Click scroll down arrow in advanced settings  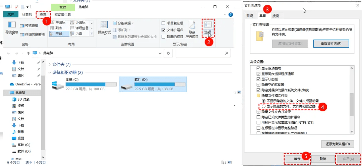point(352,131)
